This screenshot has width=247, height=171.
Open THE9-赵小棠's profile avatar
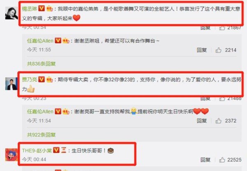click(12, 155)
